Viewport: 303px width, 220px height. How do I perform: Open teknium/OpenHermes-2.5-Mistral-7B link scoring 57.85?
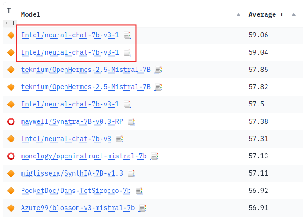[86, 70]
